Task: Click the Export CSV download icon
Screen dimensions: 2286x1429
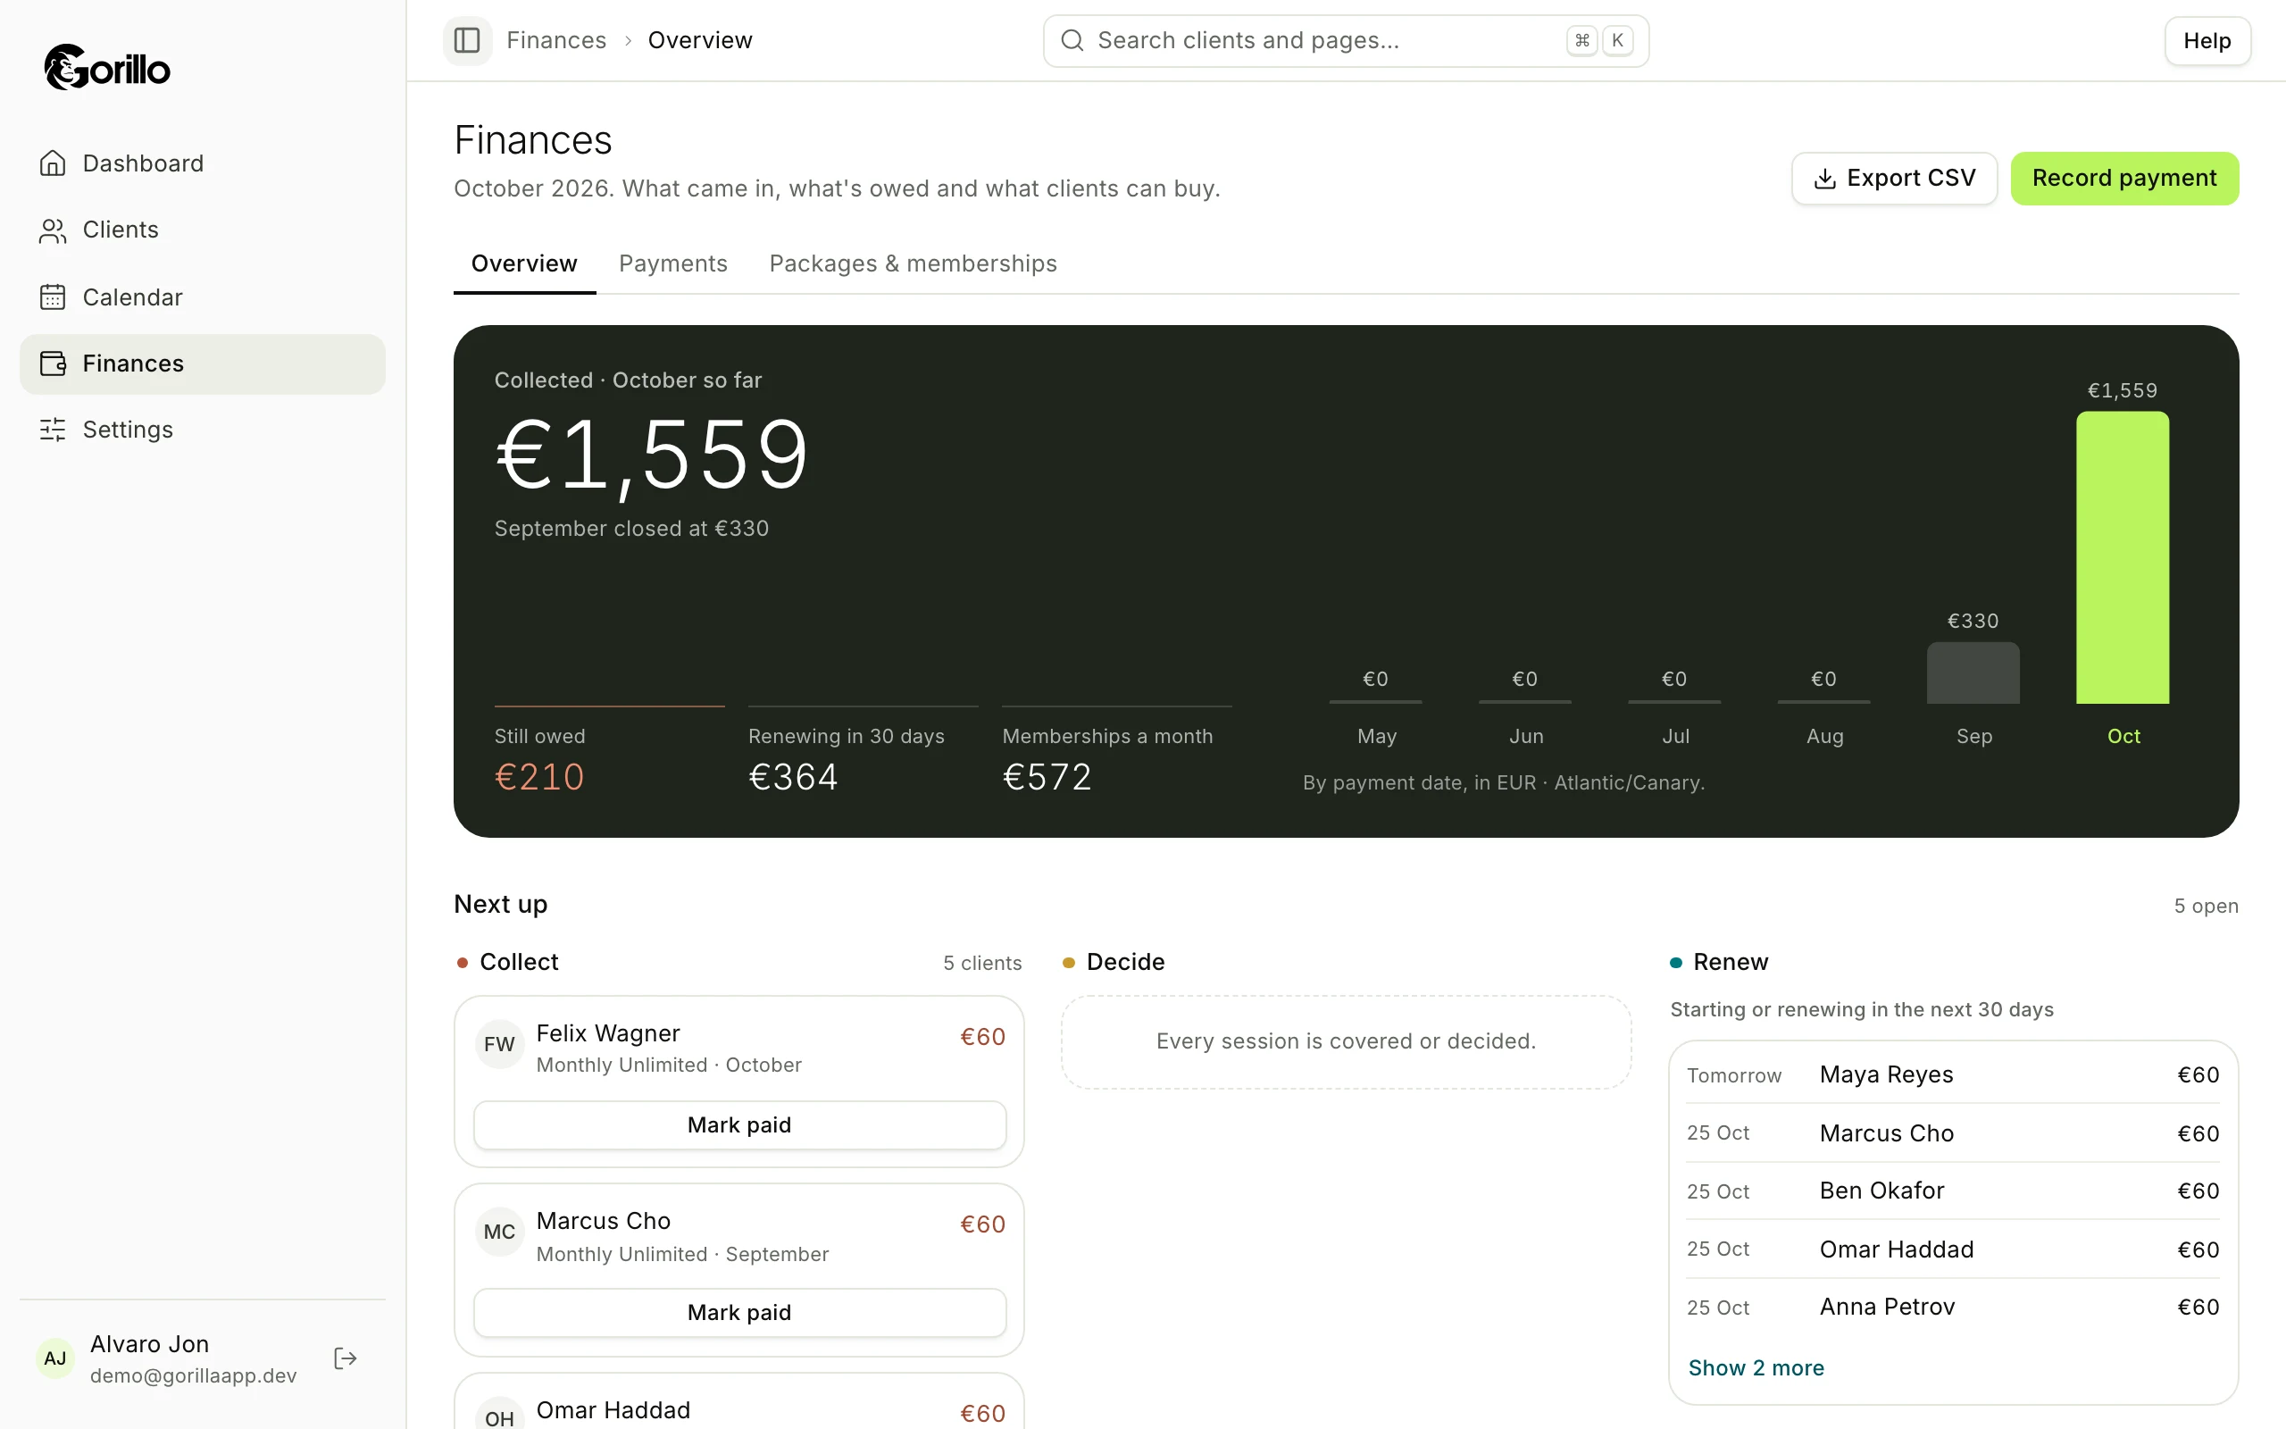Action: (x=1825, y=179)
